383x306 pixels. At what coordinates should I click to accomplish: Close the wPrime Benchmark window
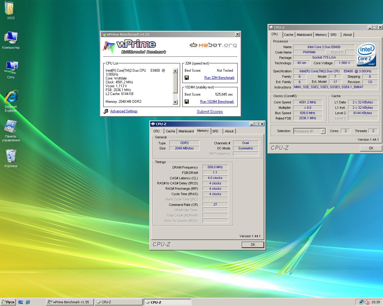[x=238, y=34]
